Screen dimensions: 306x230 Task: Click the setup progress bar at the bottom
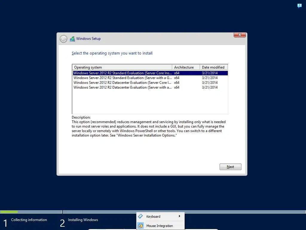coord(153,212)
